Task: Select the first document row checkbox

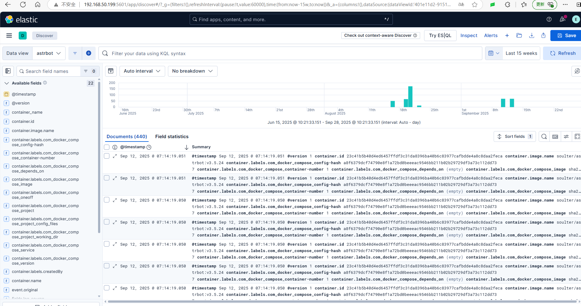Action: [107, 156]
